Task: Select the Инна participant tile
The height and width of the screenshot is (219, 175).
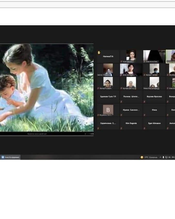Action: [154, 110]
